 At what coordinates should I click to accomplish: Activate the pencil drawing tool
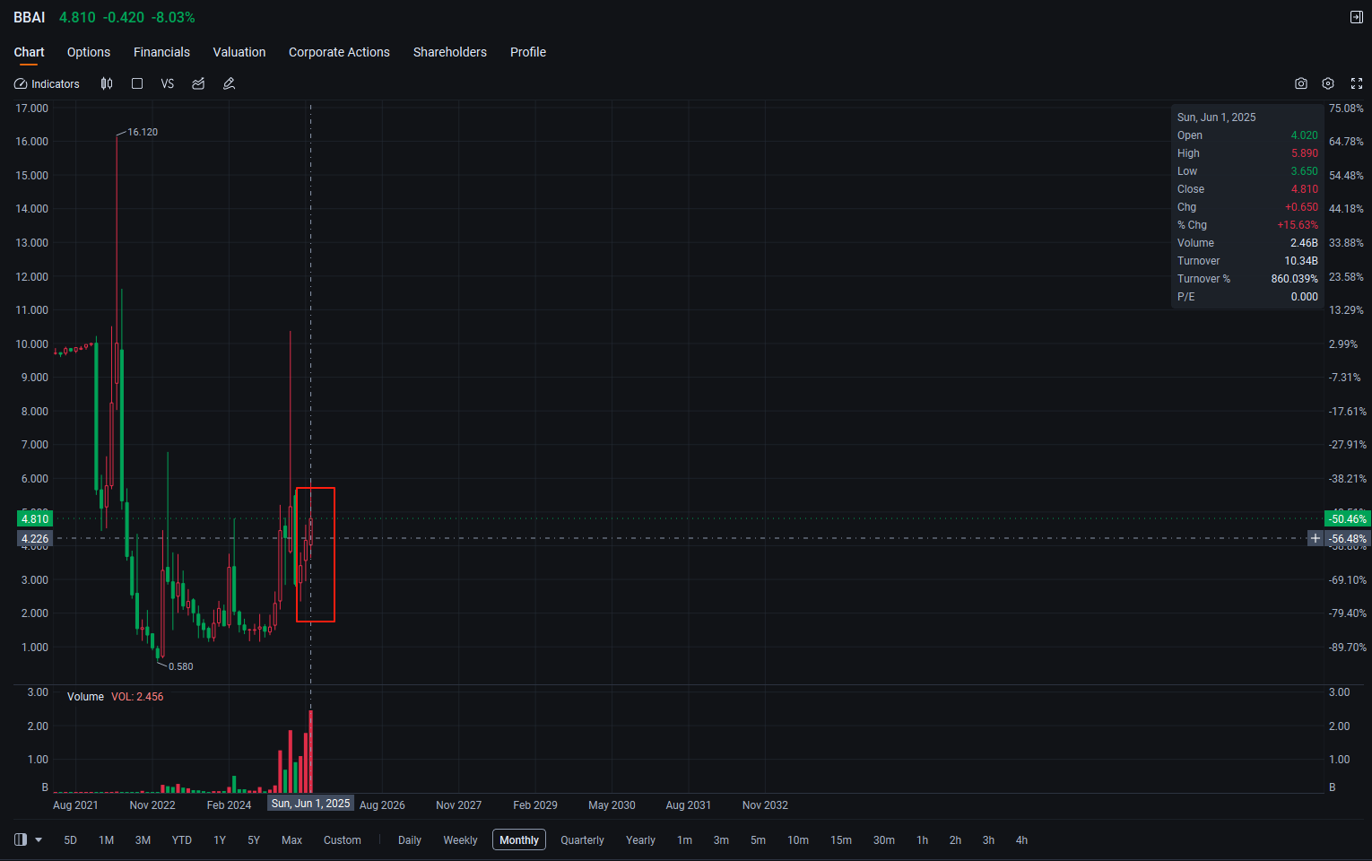(229, 83)
